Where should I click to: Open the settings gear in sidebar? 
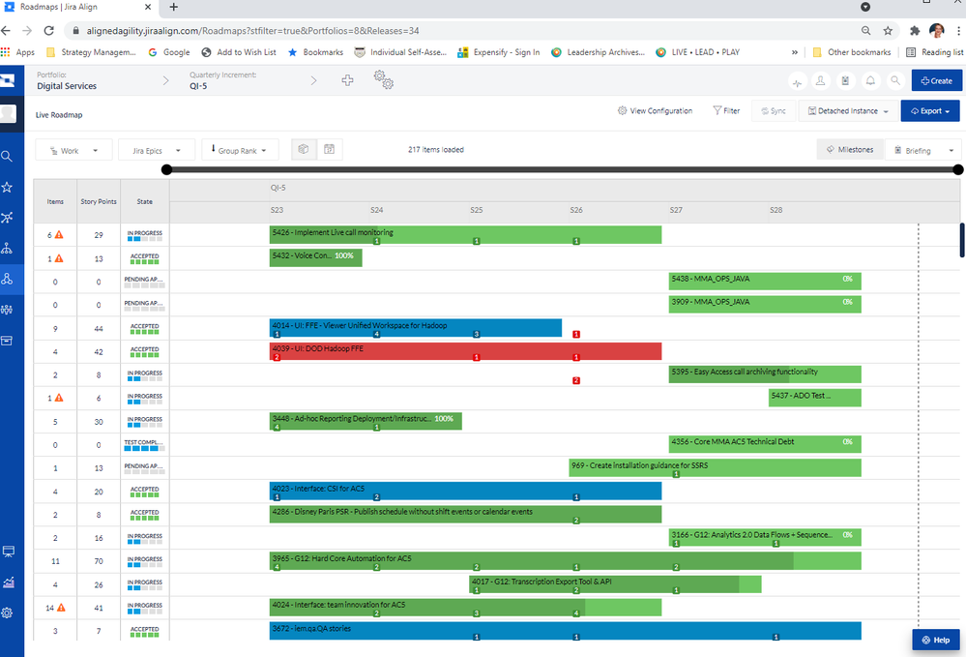(x=7, y=612)
